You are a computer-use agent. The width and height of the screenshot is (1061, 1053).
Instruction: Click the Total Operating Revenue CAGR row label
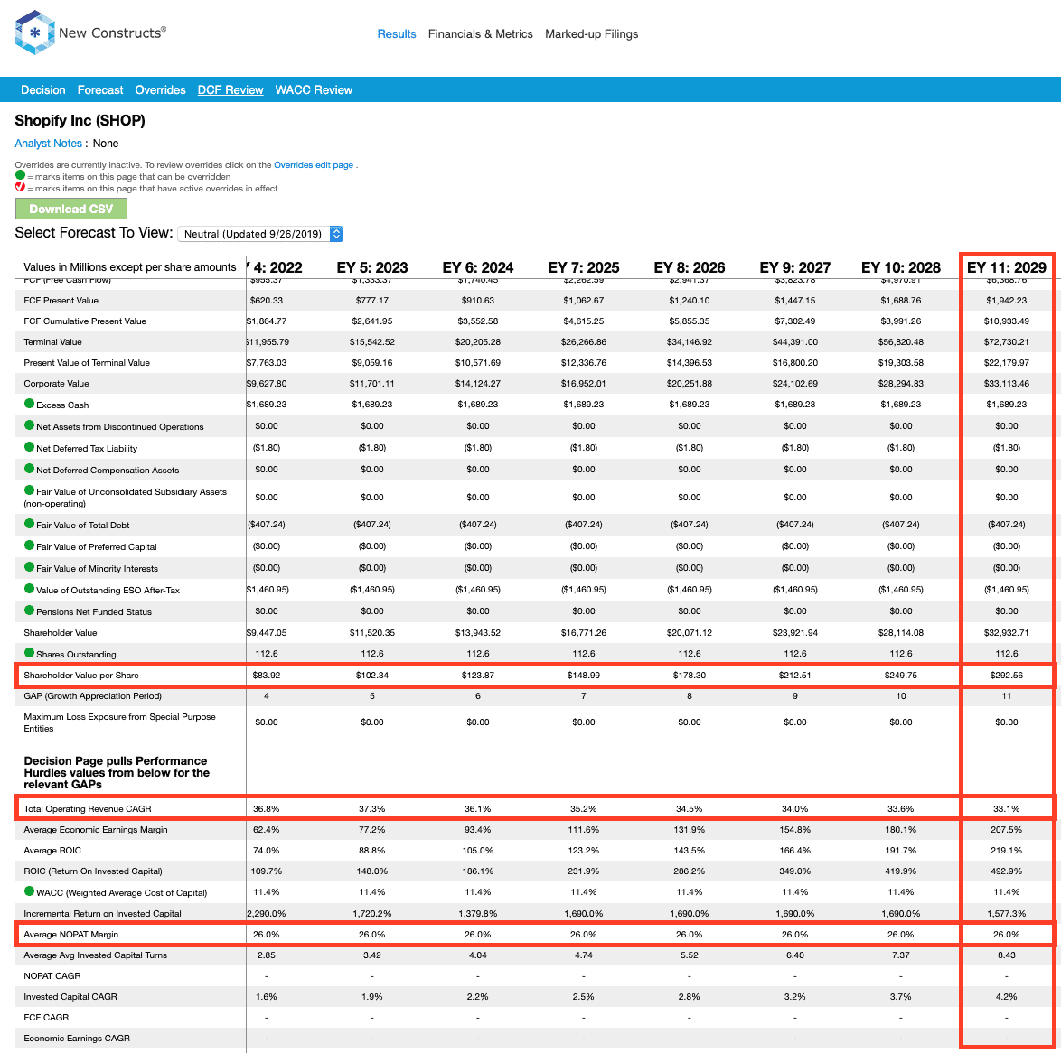pos(88,809)
